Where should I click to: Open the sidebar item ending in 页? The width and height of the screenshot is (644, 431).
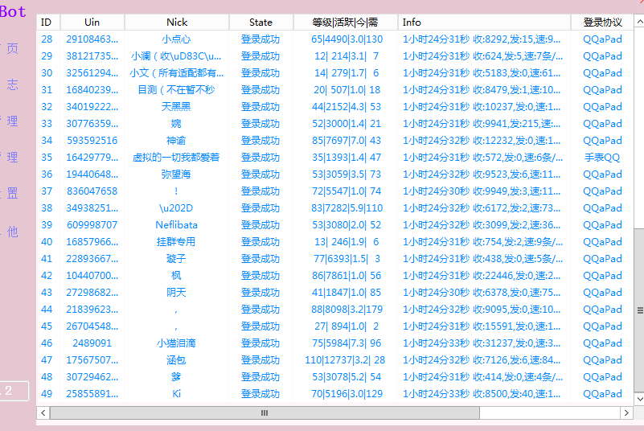12,48
